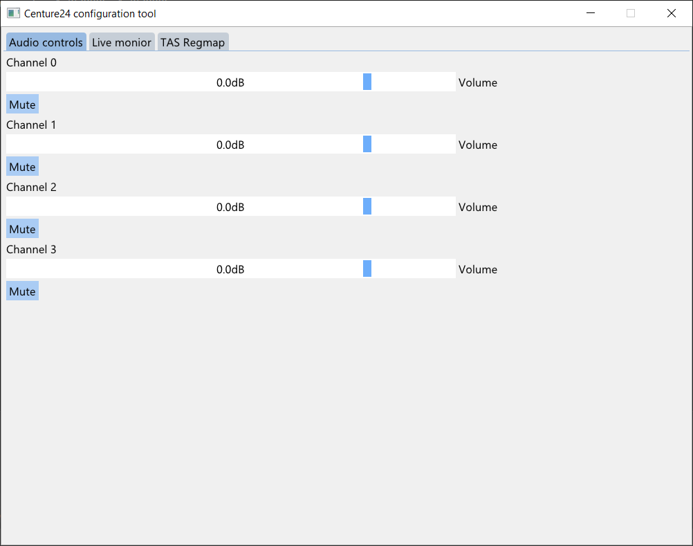This screenshot has width=693, height=546.
Task: Click the Channel 1 volume slider handle
Action: 367,144
